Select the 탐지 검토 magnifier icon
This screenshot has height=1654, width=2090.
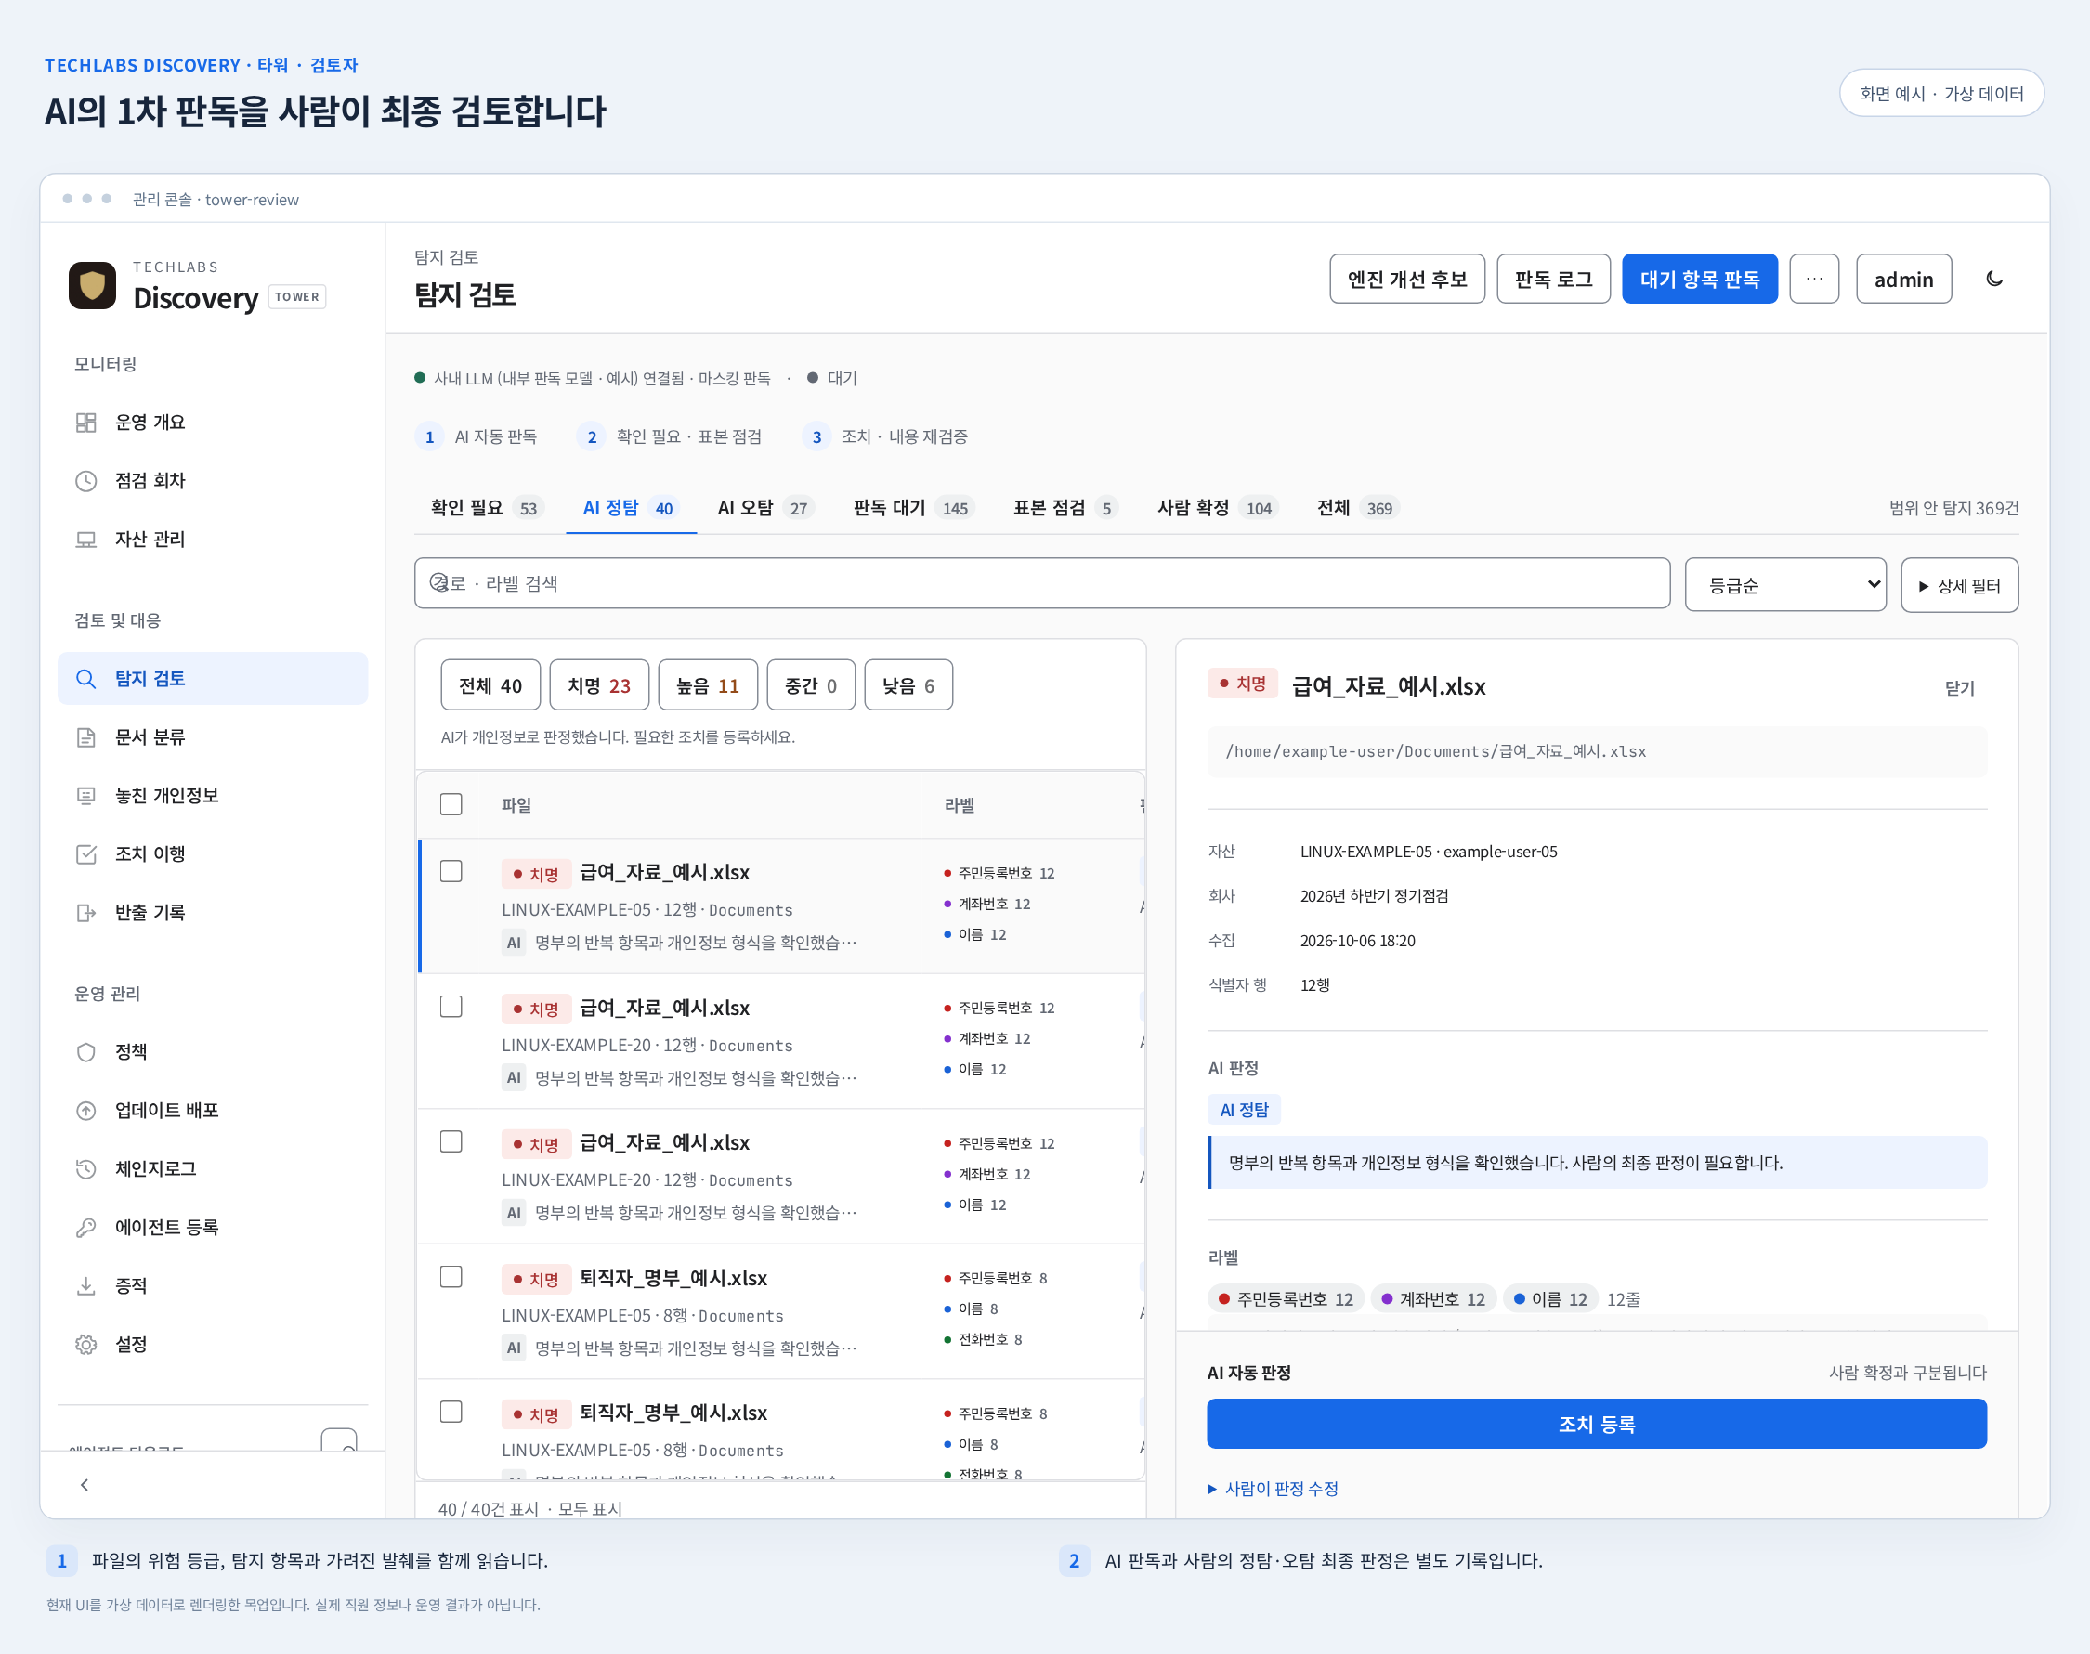click(86, 679)
